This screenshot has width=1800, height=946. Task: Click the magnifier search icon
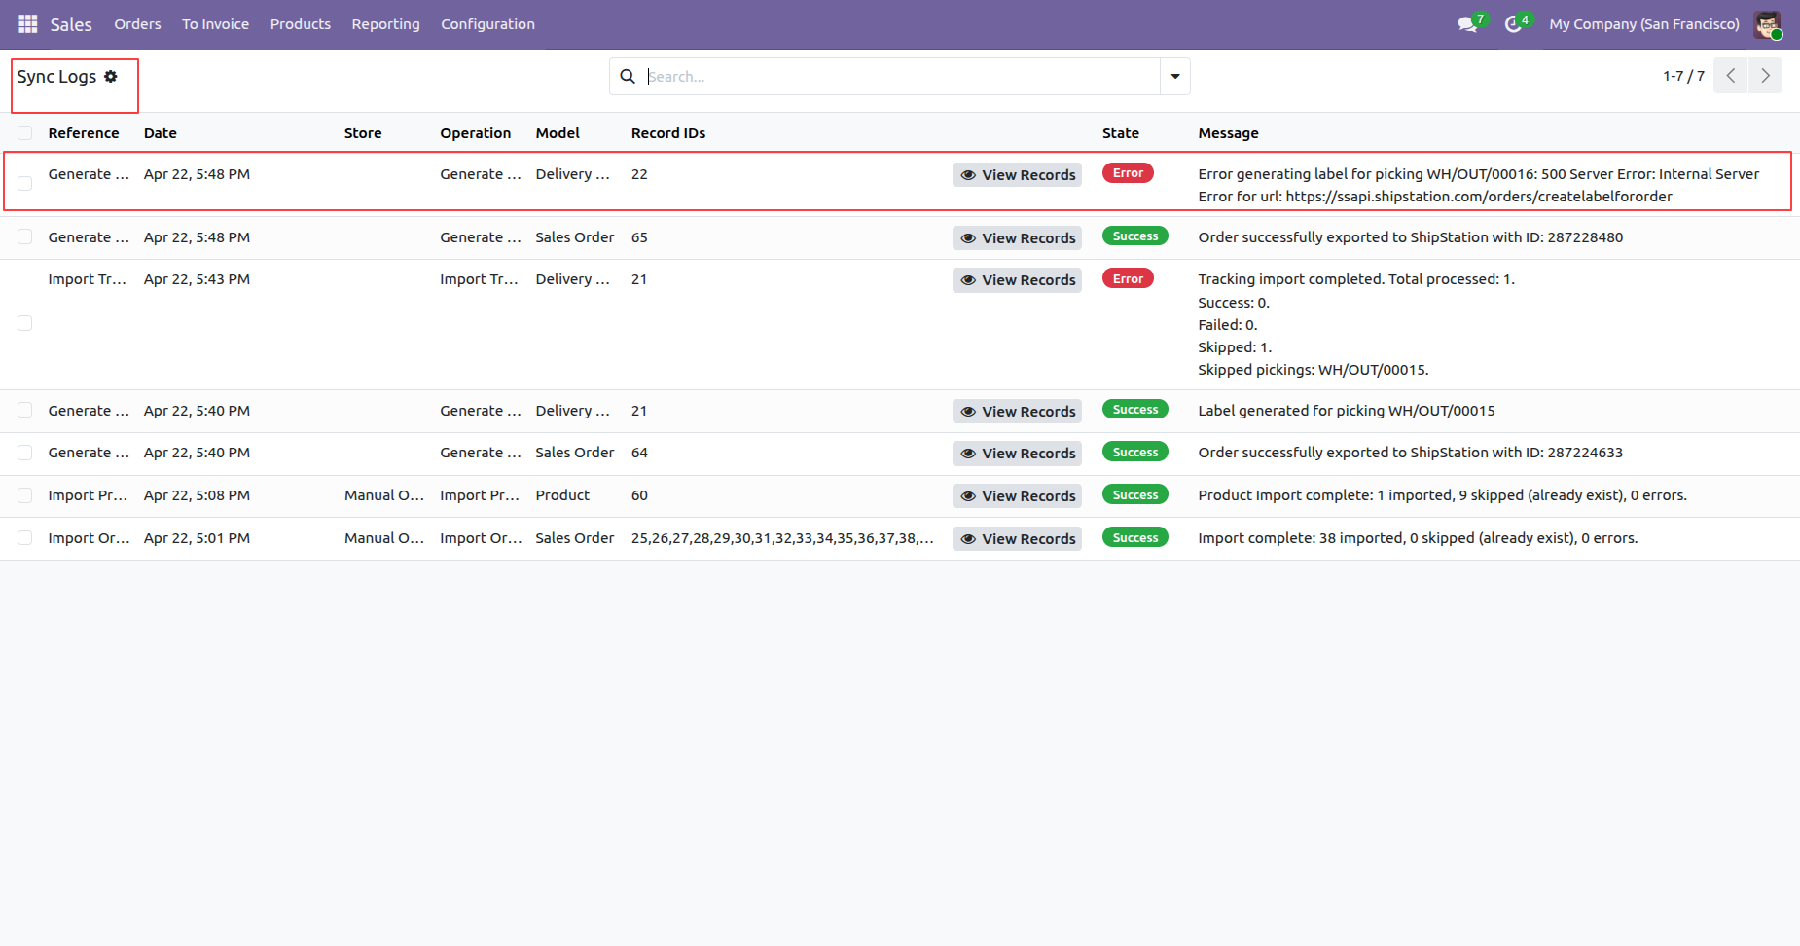[628, 76]
